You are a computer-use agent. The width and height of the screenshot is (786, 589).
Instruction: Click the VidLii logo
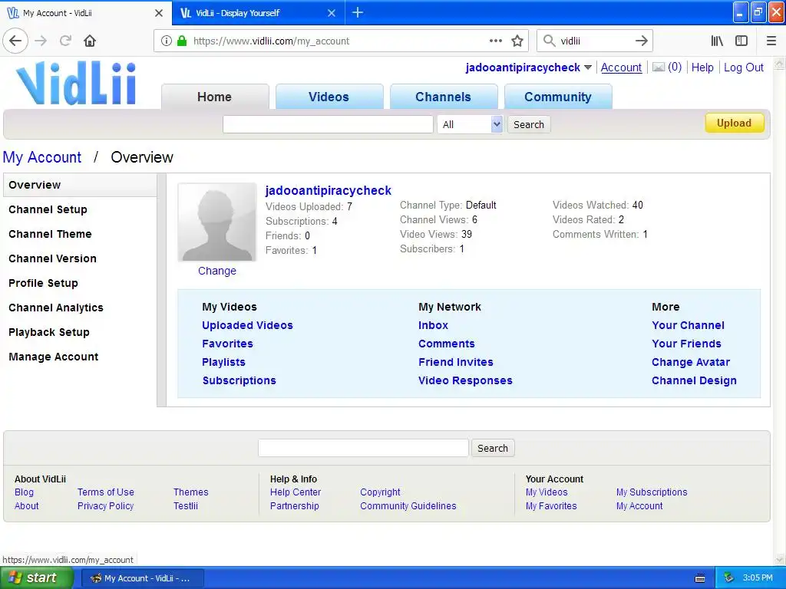click(76, 83)
